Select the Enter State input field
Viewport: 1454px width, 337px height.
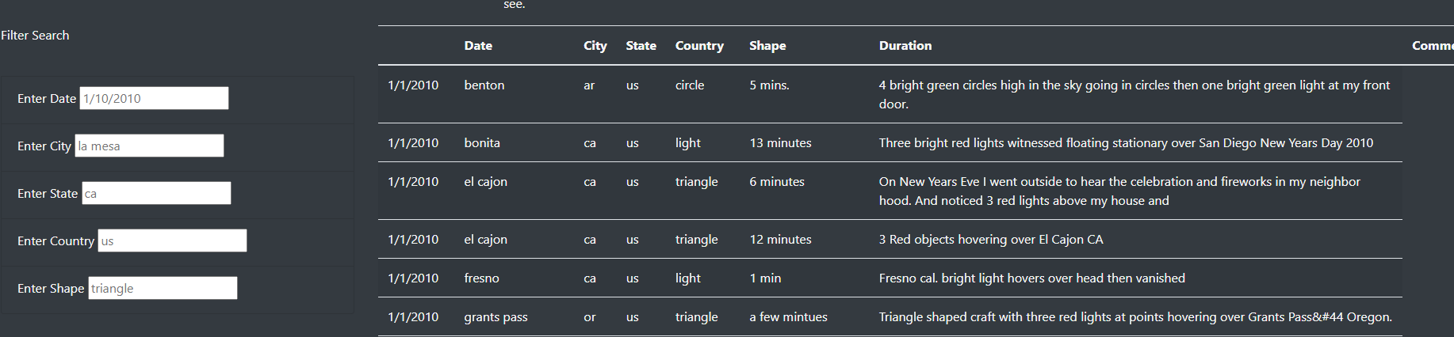[156, 193]
